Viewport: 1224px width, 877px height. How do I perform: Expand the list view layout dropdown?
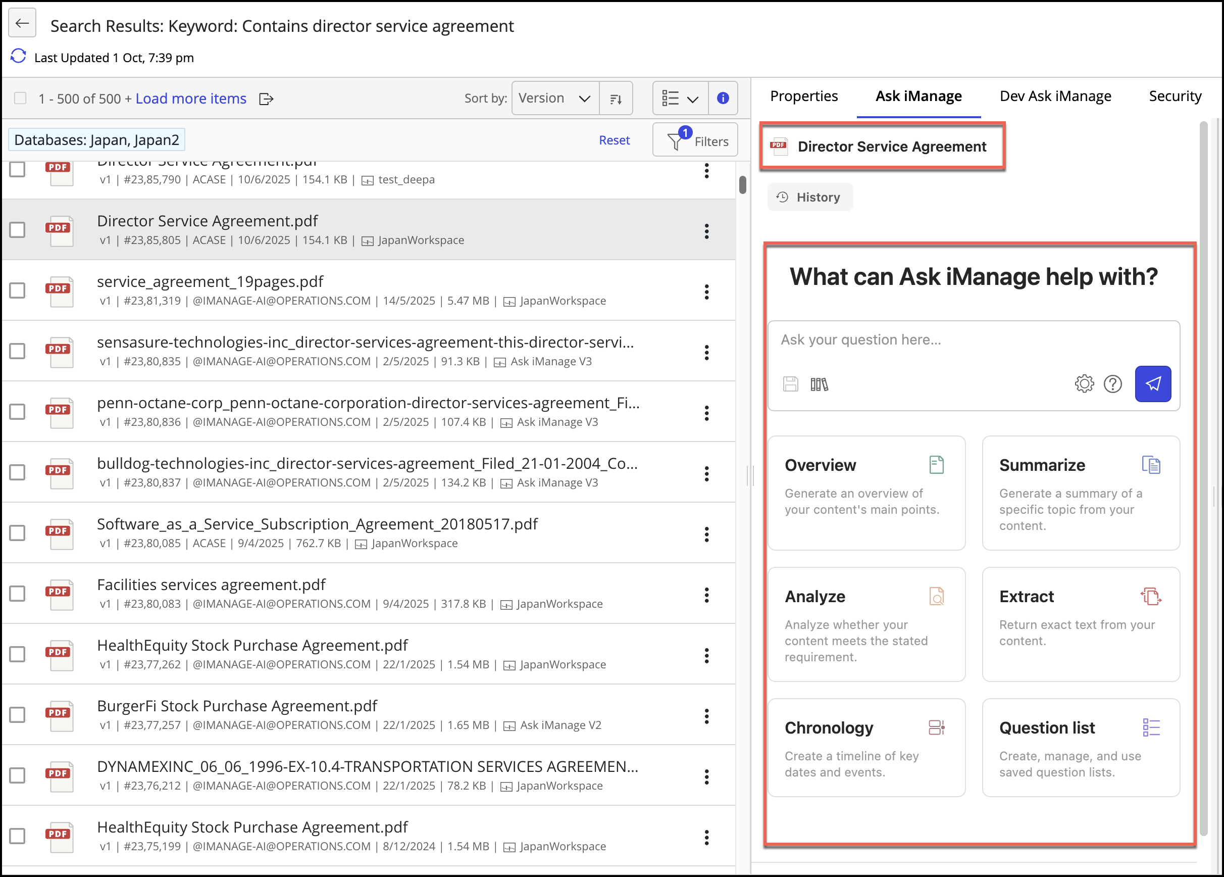pos(680,99)
